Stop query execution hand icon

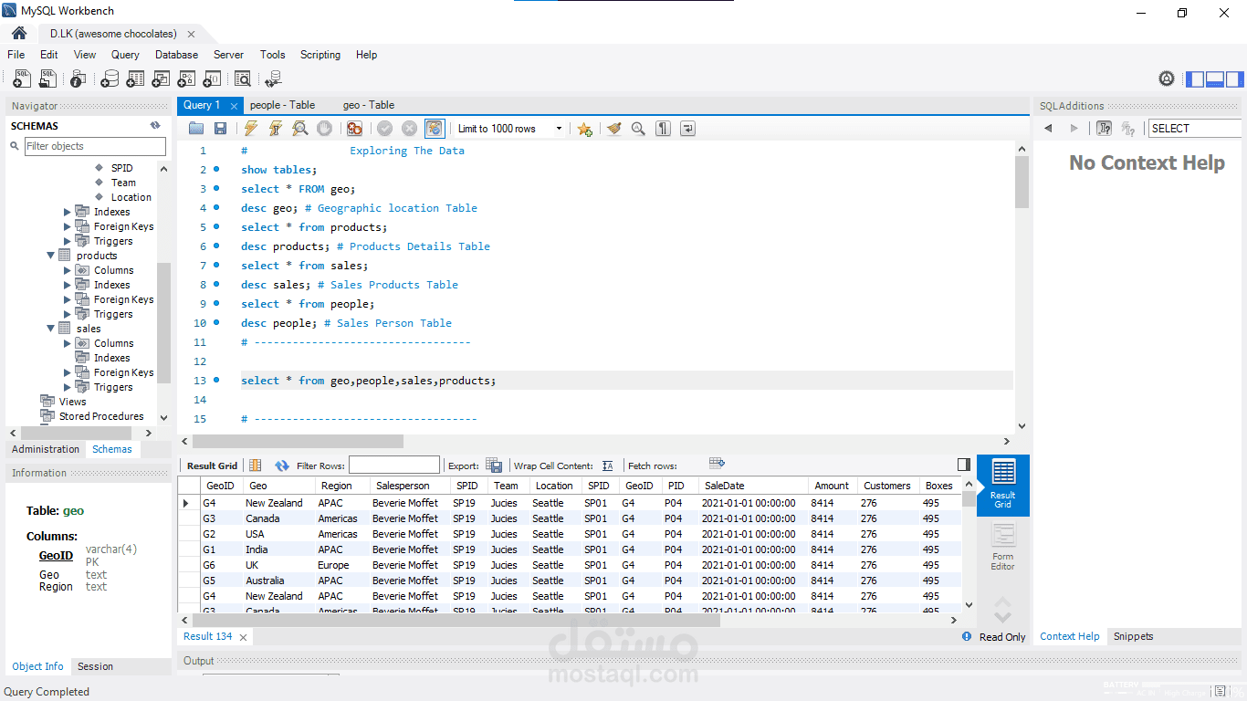point(324,129)
